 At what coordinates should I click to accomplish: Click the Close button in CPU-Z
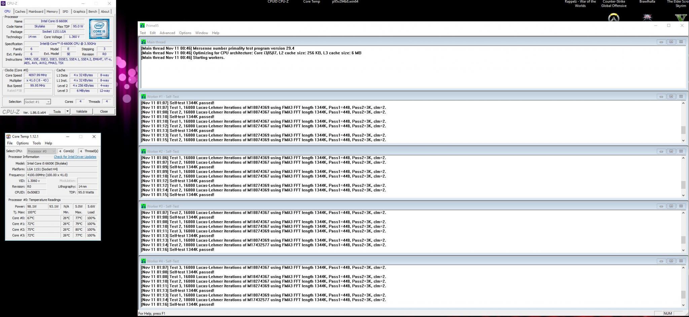click(104, 111)
